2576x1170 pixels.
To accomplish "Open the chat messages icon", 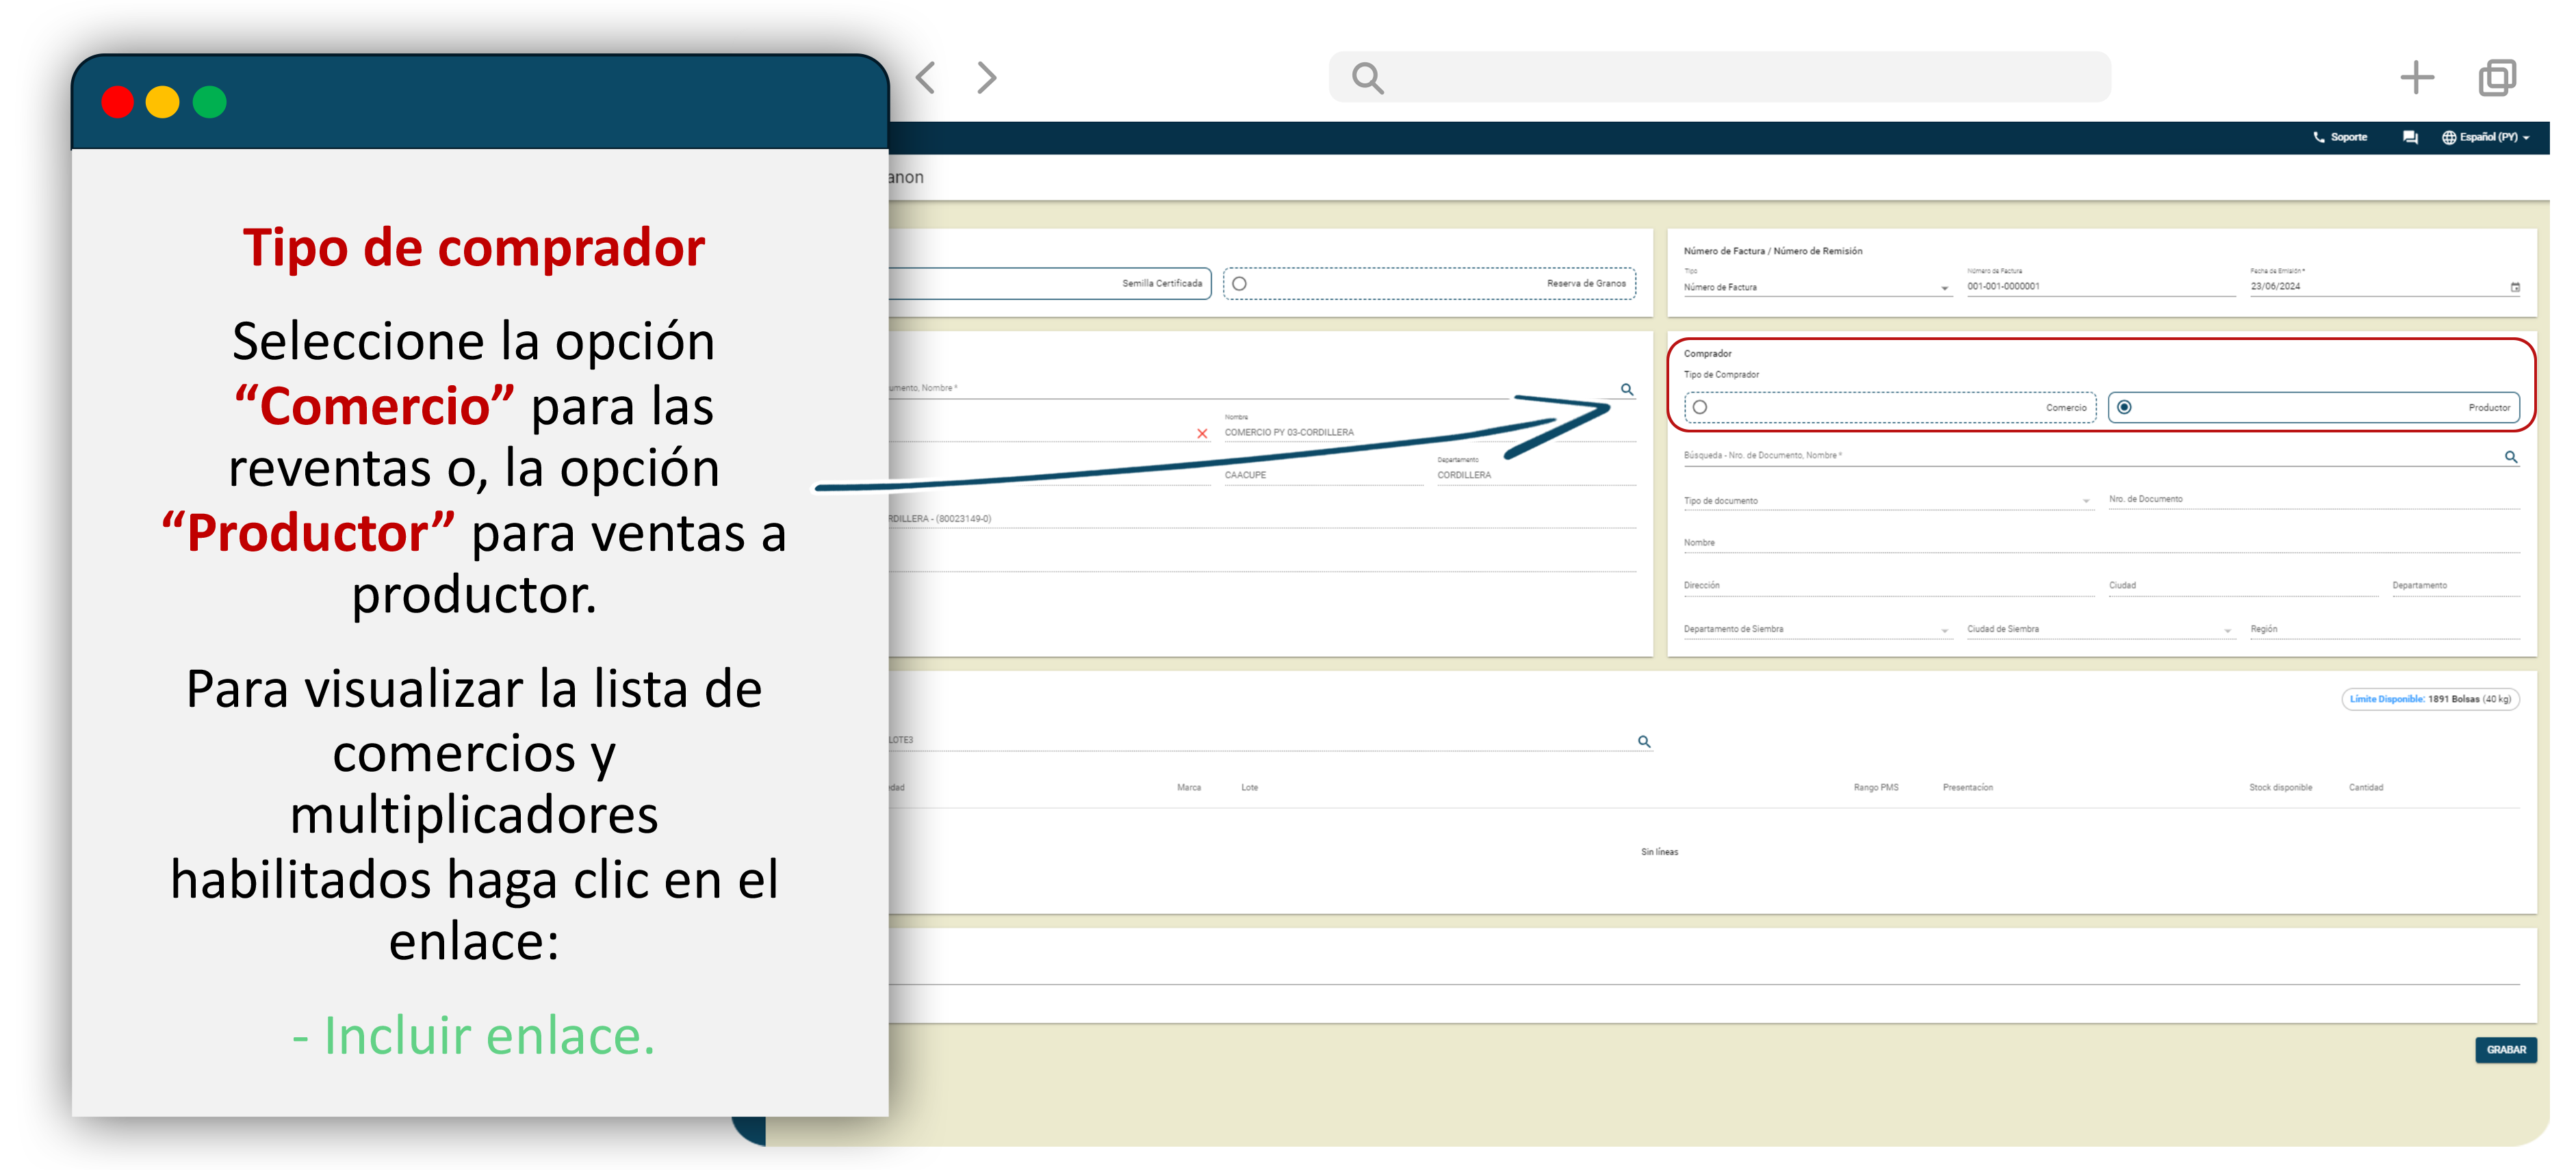I will [x=2410, y=137].
